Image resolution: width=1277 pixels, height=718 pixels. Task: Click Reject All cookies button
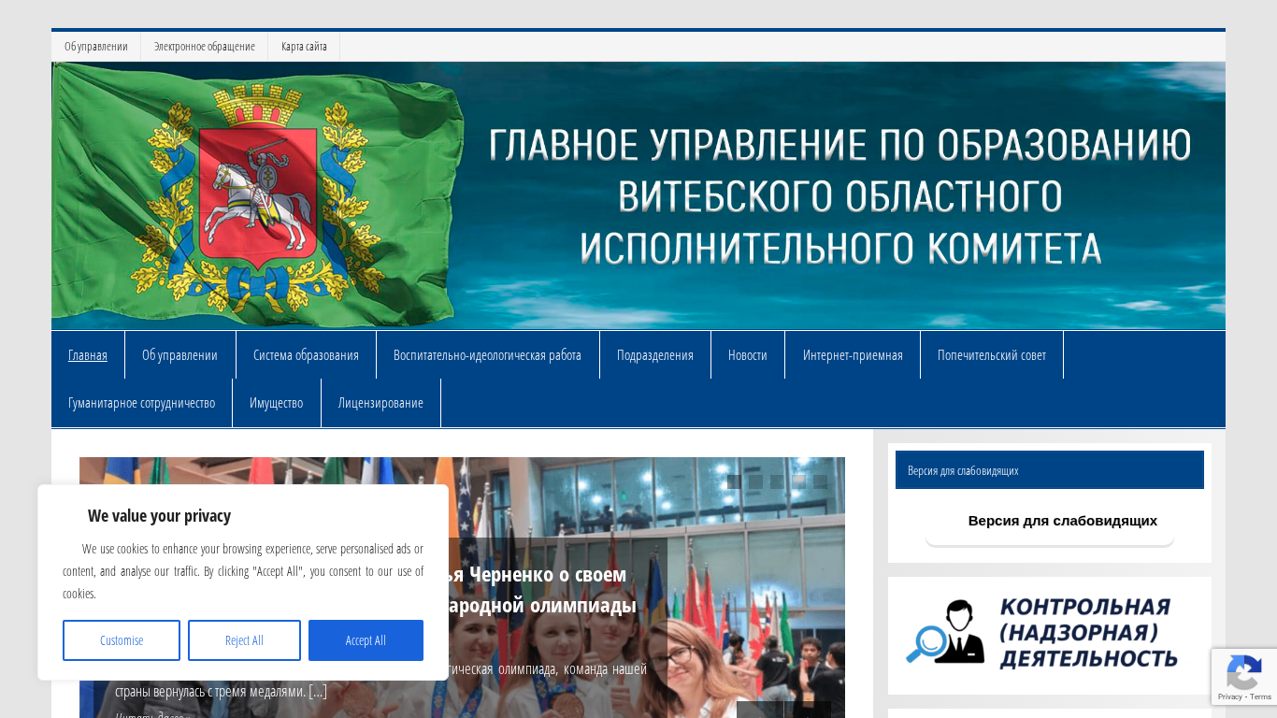coord(244,640)
